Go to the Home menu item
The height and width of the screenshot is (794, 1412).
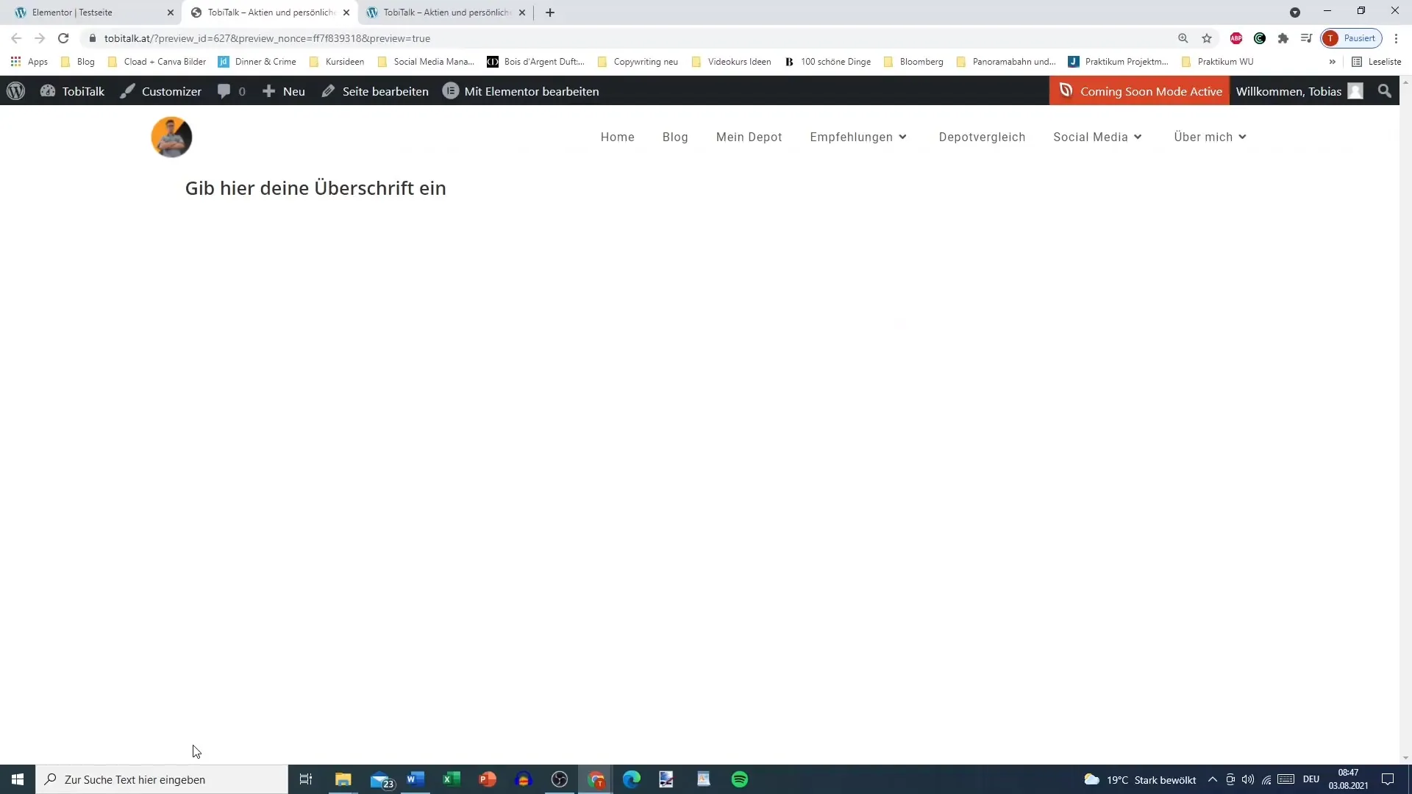(x=617, y=137)
